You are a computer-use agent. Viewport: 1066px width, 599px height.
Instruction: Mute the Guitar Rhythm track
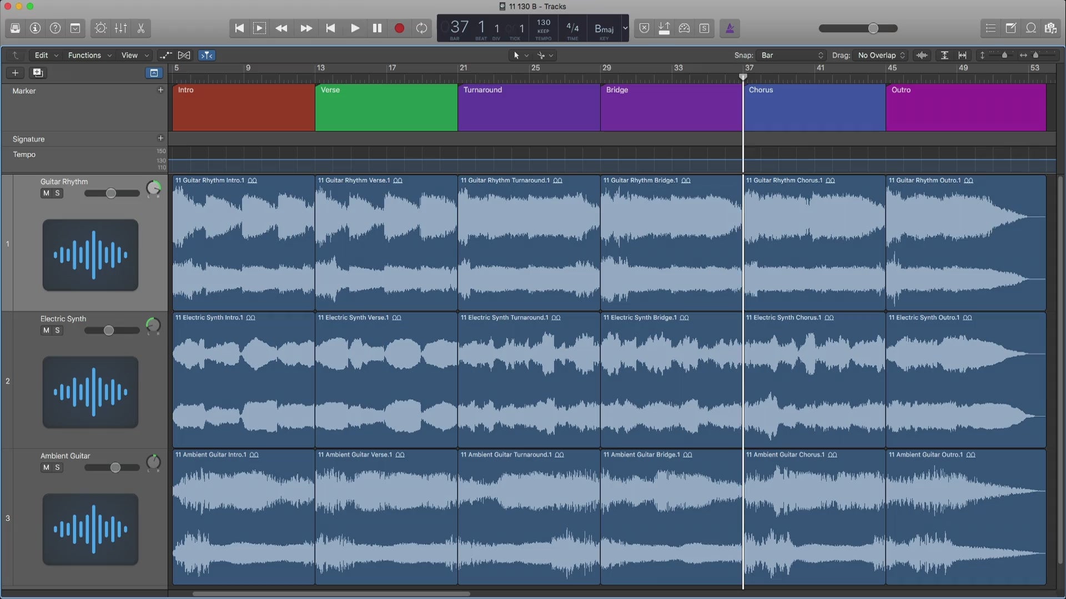pos(46,193)
